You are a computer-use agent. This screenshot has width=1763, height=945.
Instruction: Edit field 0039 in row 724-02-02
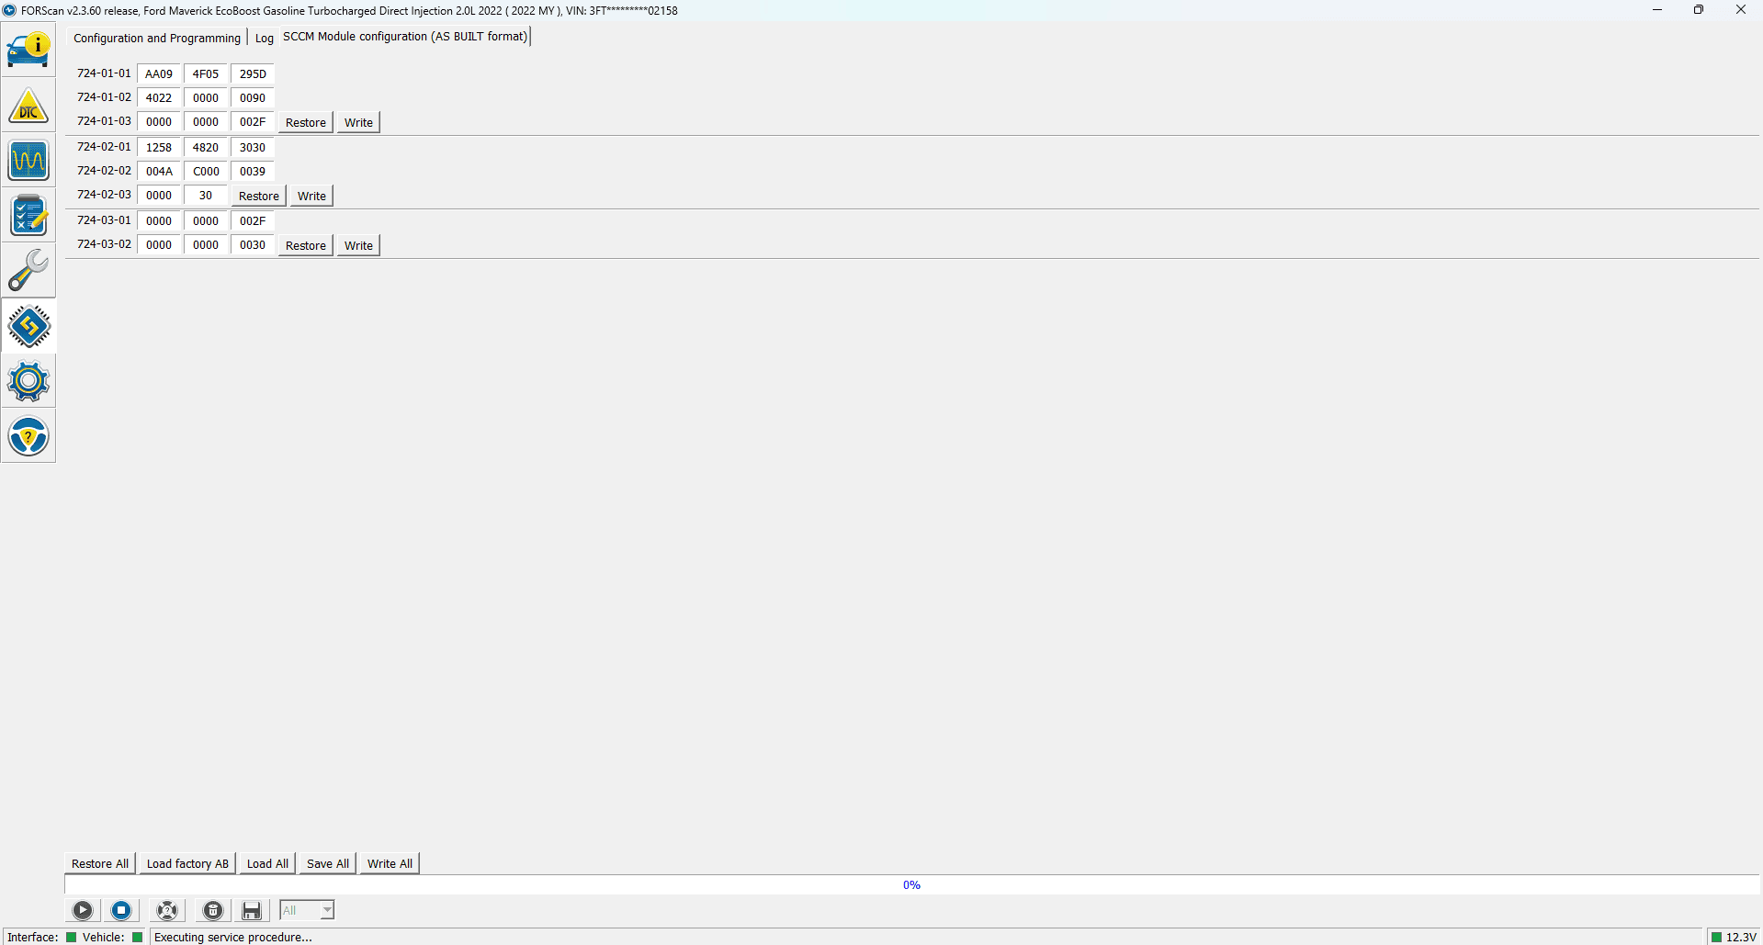click(253, 171)
